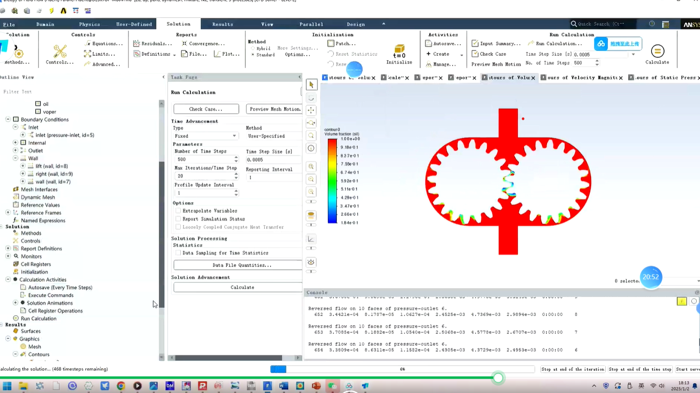Click the axes triad icon in graphics toolbar
700x393 pixels.
311,239
